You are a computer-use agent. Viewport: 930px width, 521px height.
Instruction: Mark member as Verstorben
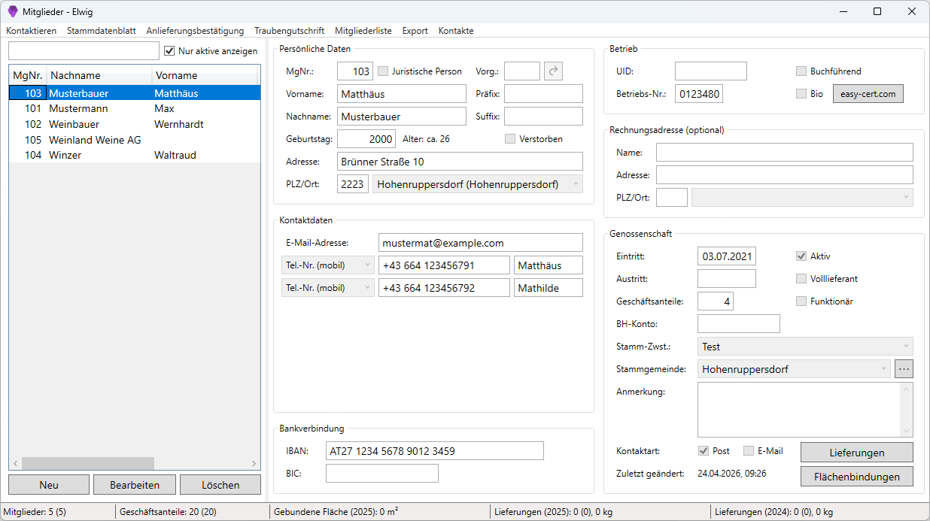510,139
